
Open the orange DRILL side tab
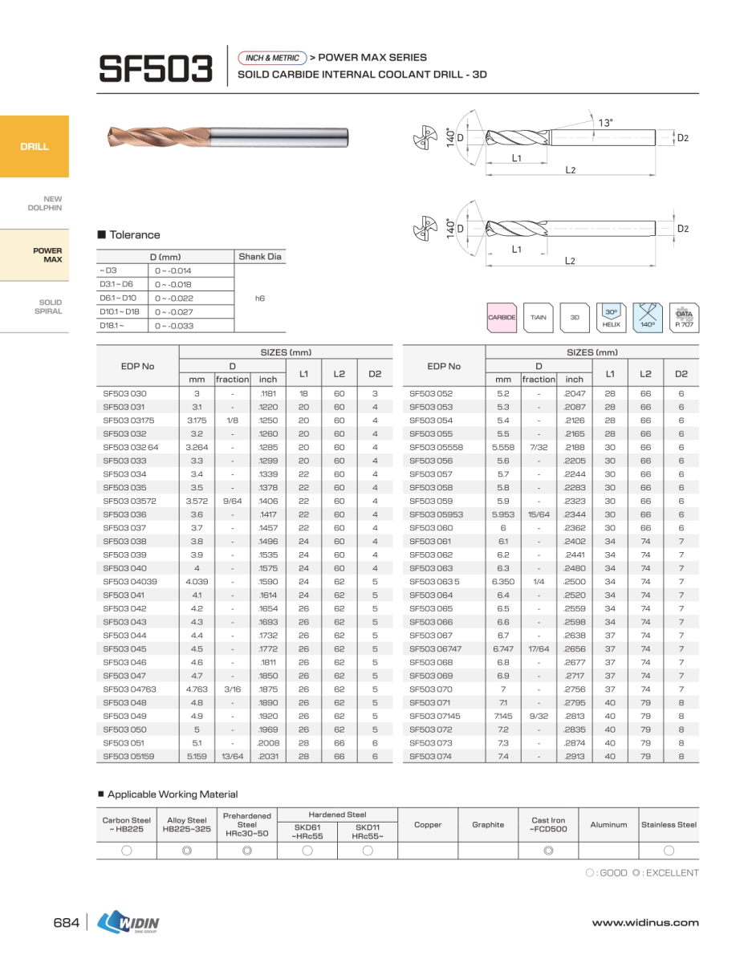coord(35,147)
